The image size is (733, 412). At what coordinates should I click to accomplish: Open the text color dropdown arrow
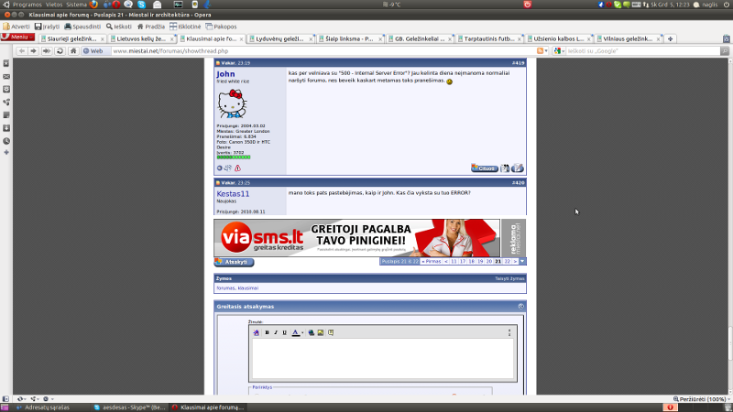301,332
